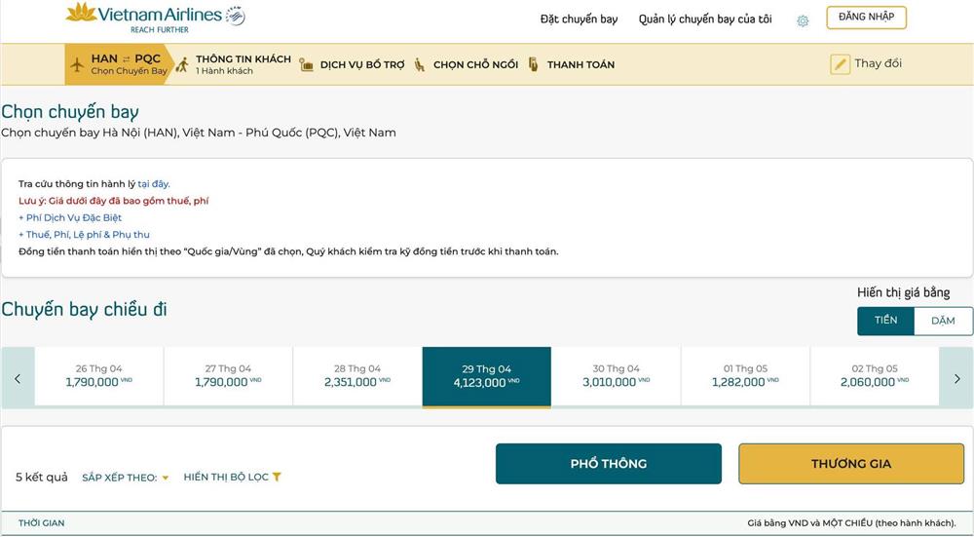Select the THƯƠNG GIA business class button

click(x=851, y=464)
